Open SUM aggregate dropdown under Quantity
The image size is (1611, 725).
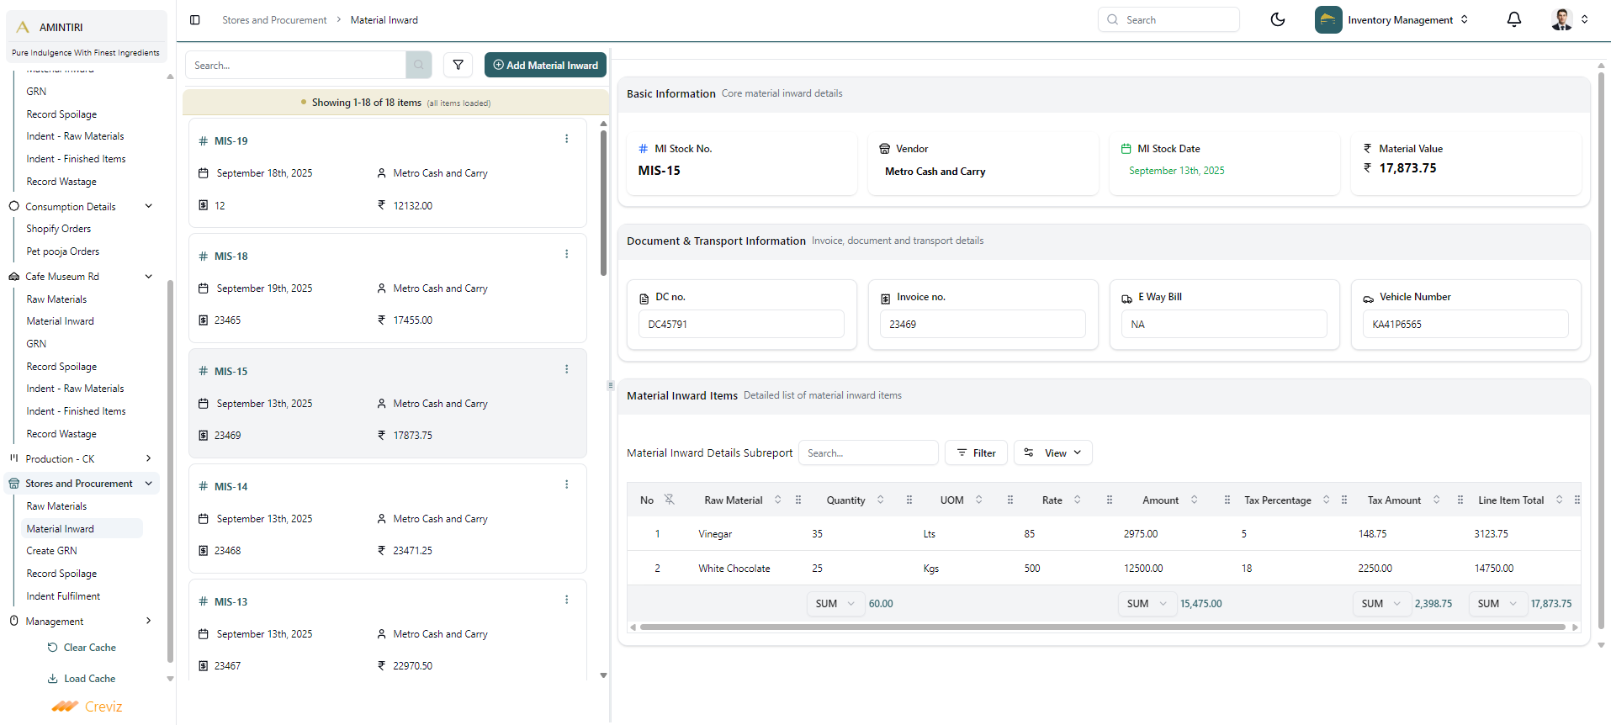coord(835,604)
